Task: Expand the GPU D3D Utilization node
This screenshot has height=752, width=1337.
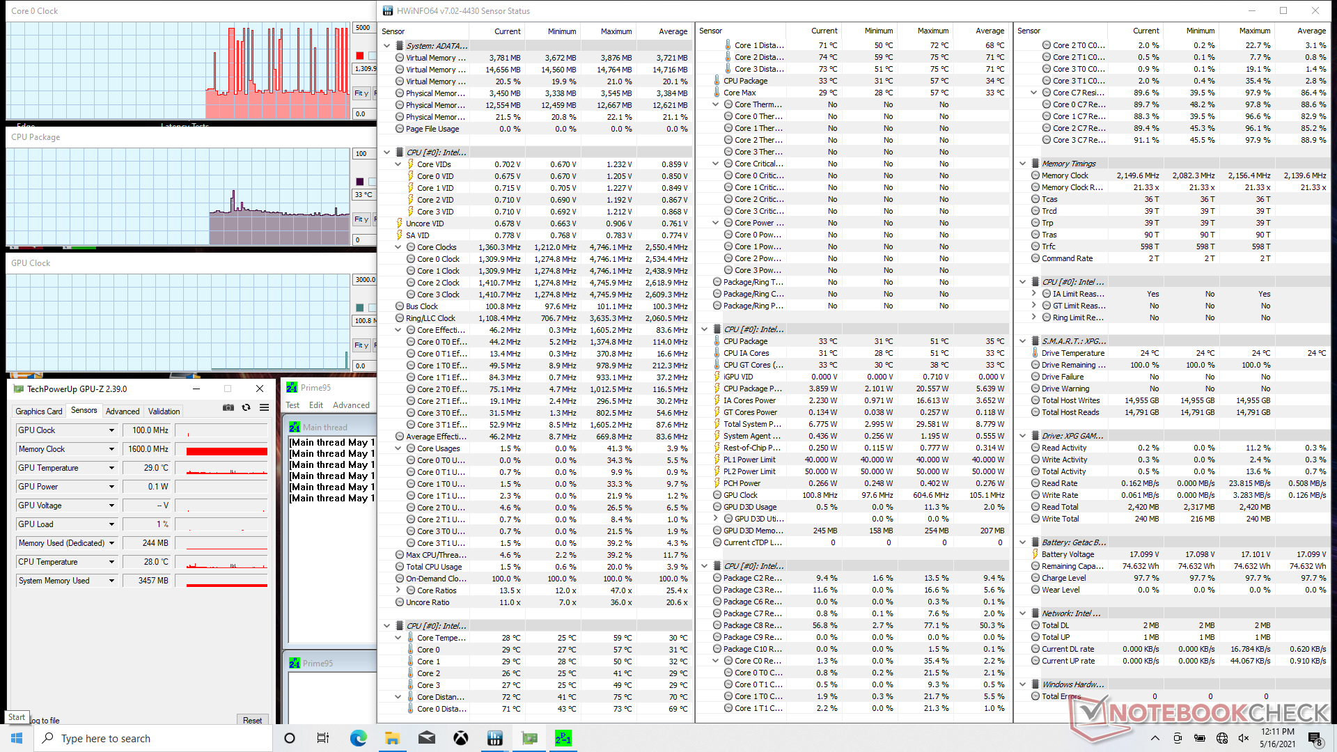Action: [716, 519]
